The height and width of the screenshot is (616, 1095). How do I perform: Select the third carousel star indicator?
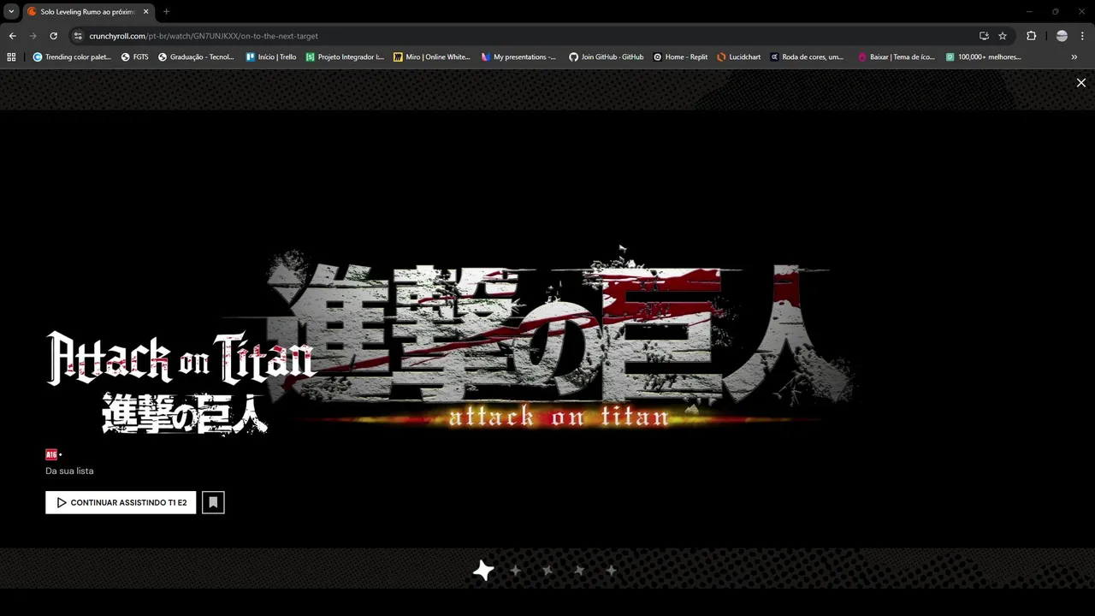(x=547, y=570)
